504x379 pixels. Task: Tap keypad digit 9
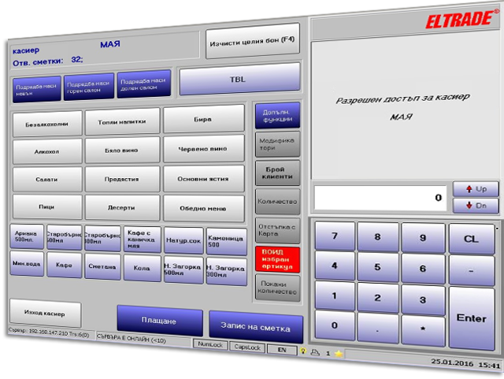tap(423, 238)
